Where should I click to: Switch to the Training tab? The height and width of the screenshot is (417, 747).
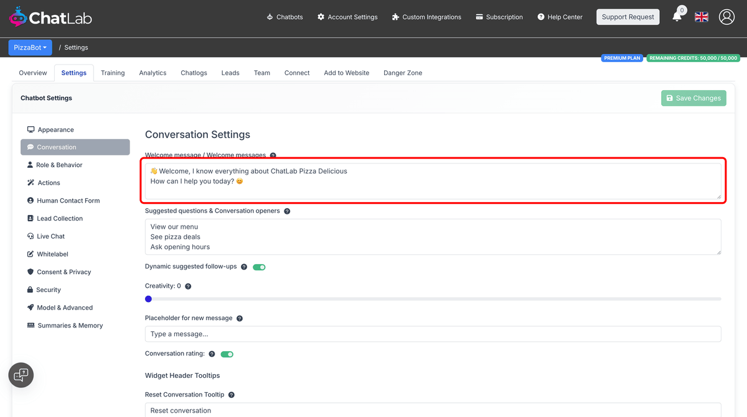tap(113, 73)
